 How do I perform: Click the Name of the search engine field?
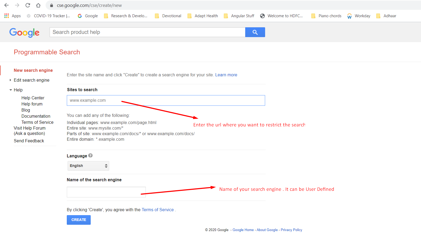click(106, 192)
